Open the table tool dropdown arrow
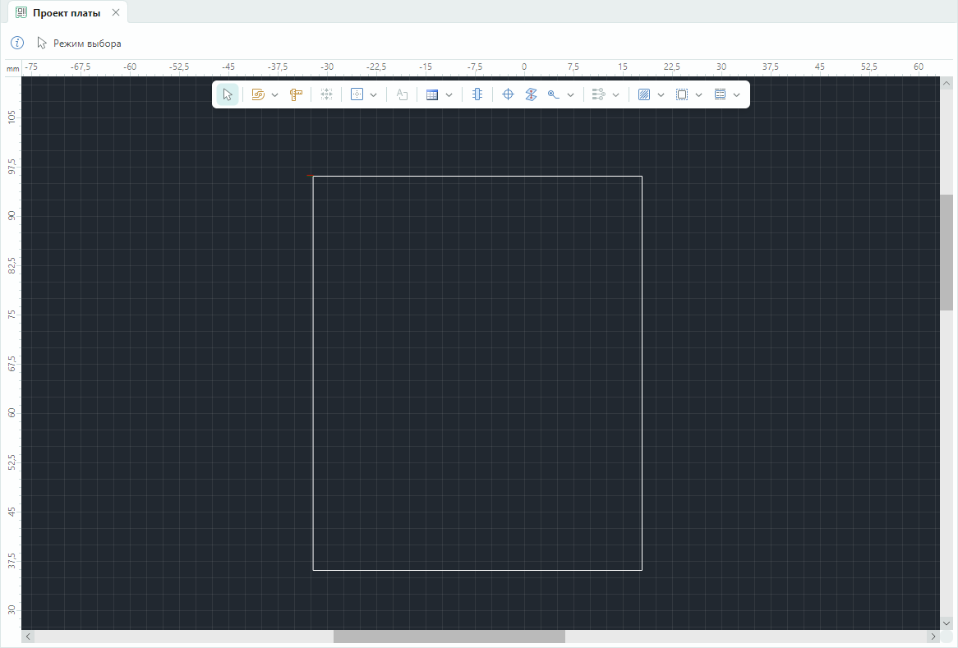958x648 pixels. point(449,94)
